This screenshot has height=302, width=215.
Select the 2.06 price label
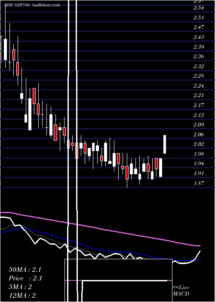point(199,135)
